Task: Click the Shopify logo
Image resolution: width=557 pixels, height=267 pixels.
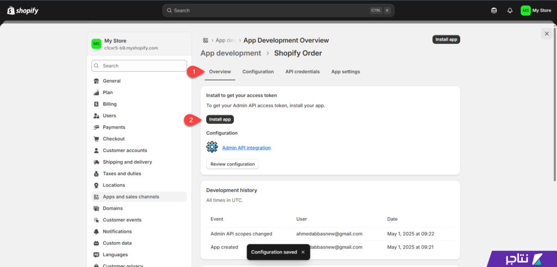Action: pyautogui.click(x=23, y=11)
